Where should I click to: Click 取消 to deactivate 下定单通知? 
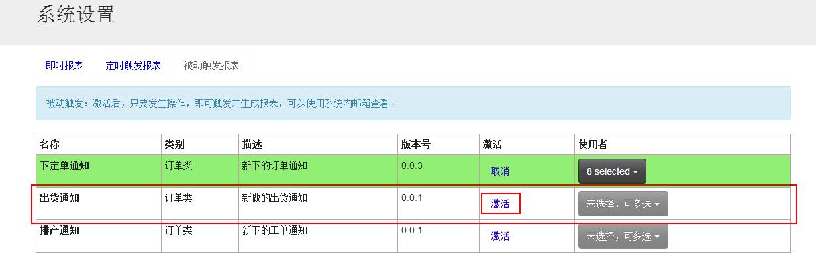pyautogui.click(x=500, y=171)
